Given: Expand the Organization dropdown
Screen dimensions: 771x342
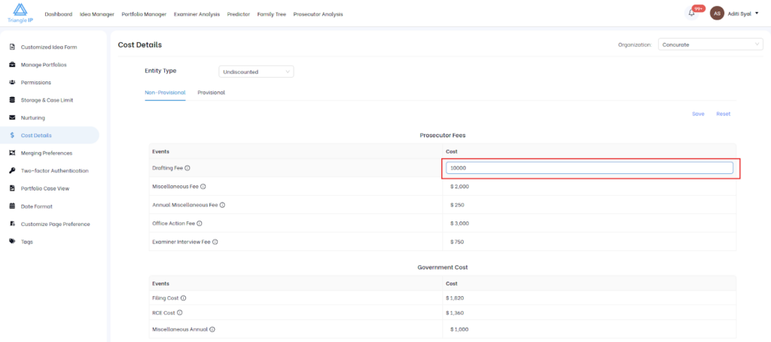Looking at the screenshot, I should tap(710, 44).
